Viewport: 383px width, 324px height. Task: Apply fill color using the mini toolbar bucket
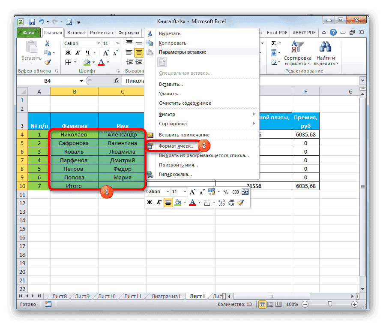click(x=179, y=202)
